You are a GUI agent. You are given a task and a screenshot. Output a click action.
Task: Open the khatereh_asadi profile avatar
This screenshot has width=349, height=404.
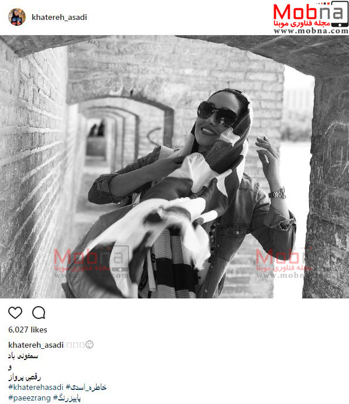pyautogui.click(x=17, y=17)
